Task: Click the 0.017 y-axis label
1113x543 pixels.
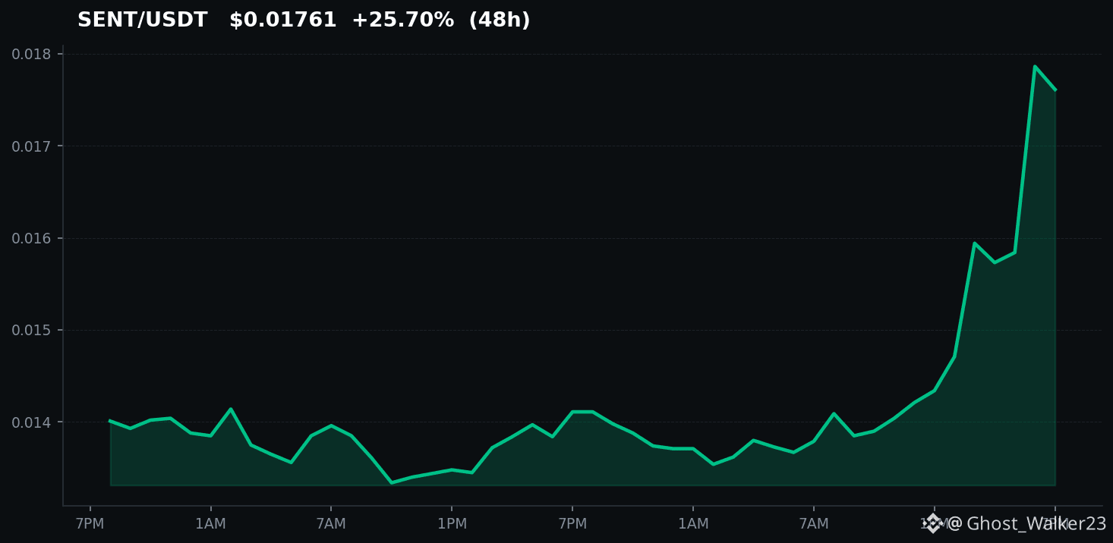Action: (x=31, y=146)
